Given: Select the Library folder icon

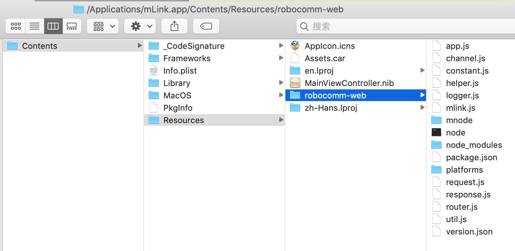Looking at the screenshot, I should (154, 83).
